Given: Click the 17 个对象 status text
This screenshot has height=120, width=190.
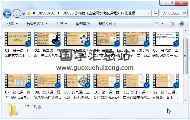Looking at the screenshot, I should click(33, 107).
